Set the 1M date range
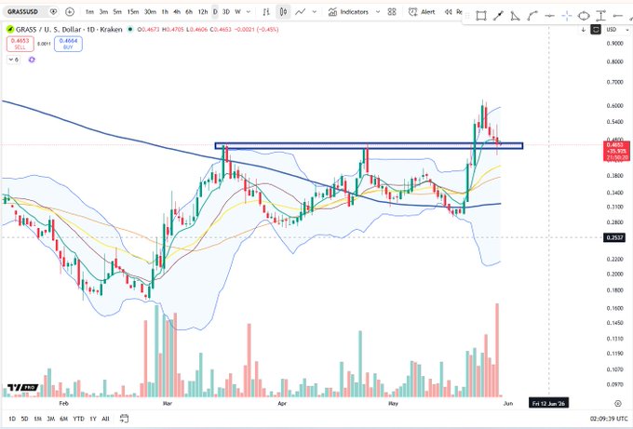633x429 pixels. 37,419
